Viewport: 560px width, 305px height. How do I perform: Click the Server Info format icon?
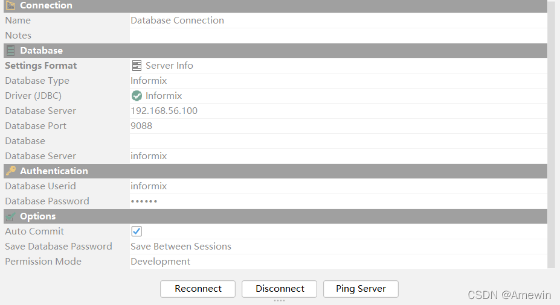coord(137,66)
